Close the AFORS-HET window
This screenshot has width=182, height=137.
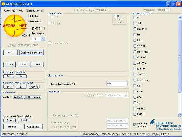click(179, 4)
